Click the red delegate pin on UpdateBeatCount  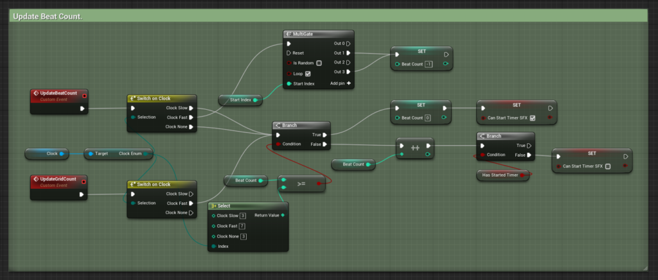point(84,96)
